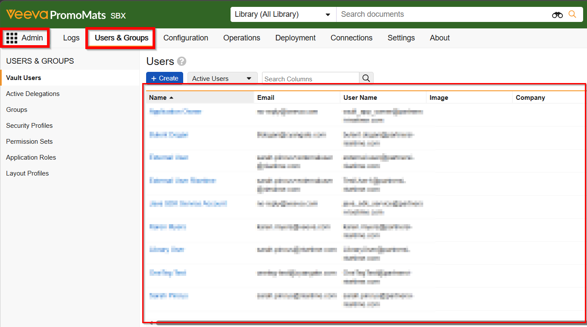587x327 pixels.
Task: Expand the Active Users filter dropdown
Action: click(222, 78)
